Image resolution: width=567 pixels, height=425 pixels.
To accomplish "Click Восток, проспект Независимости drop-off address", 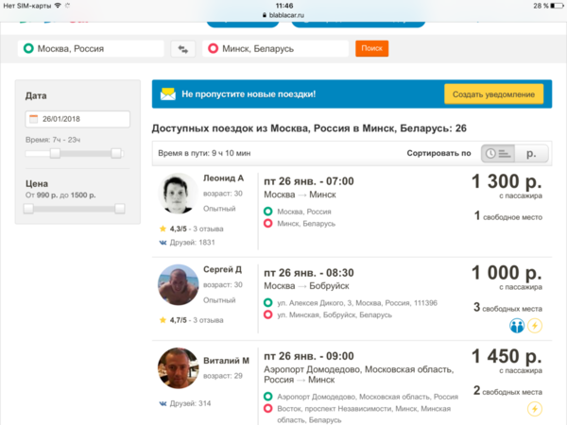I will pos(364,415).
